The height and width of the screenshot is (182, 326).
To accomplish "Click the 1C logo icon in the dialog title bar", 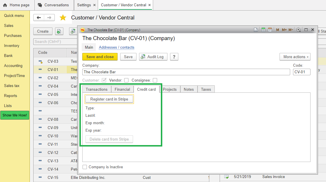I will click(83, 30).
